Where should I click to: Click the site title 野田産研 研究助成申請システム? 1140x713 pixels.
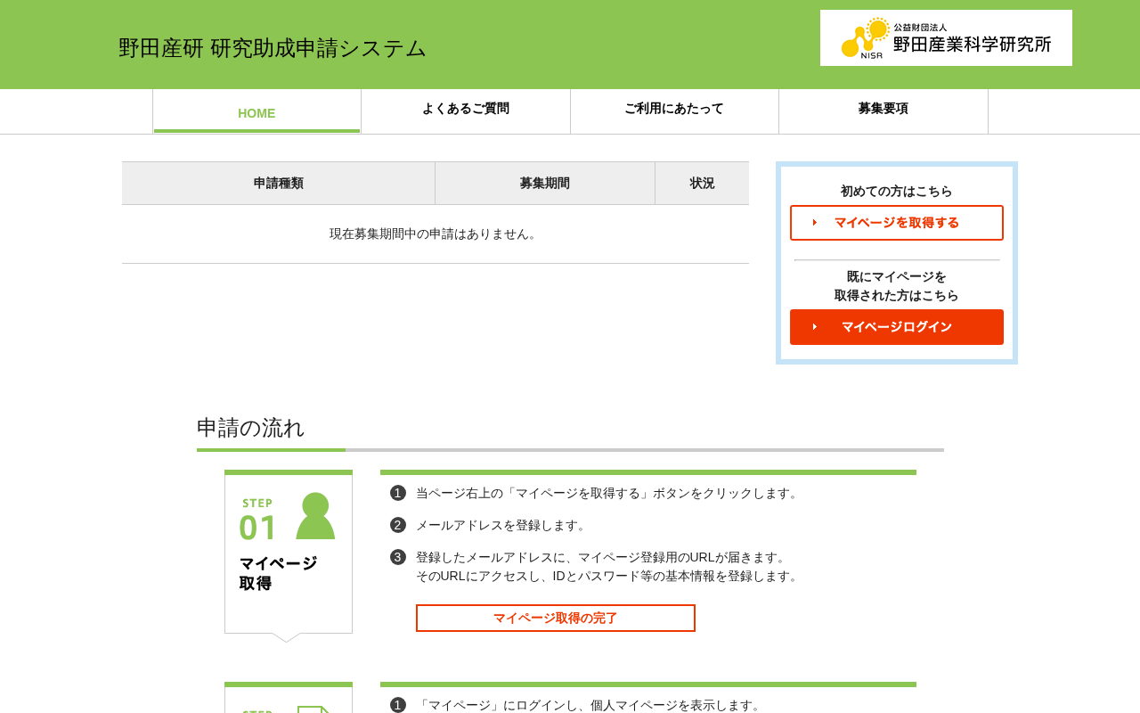tap(273, 48)
